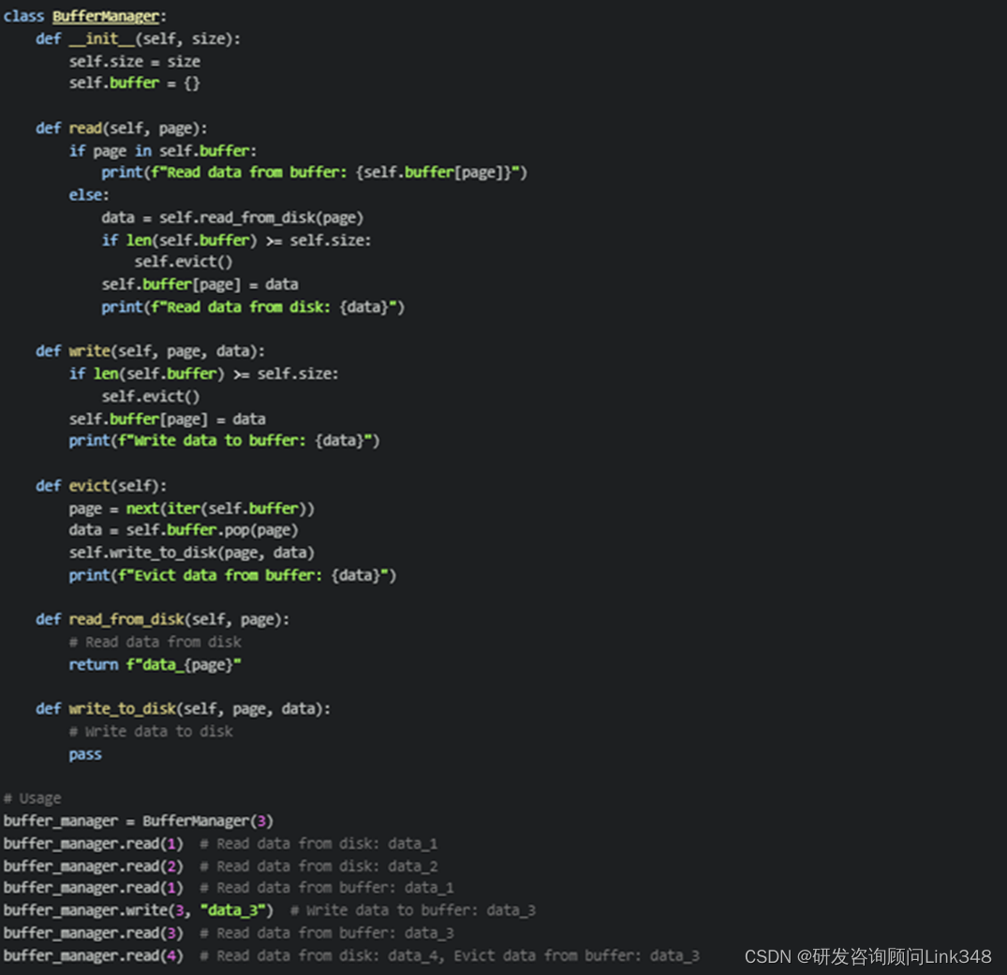
Task: Click the 'Read data from buffer' print statement
Action: click(314, 172)
